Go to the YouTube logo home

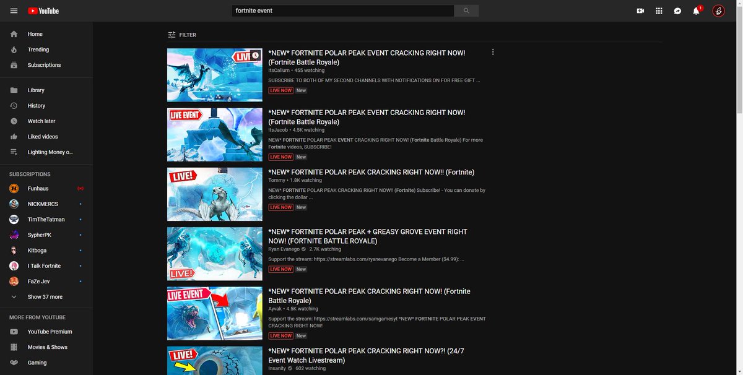pyautogui.click(x=43, y=11)
